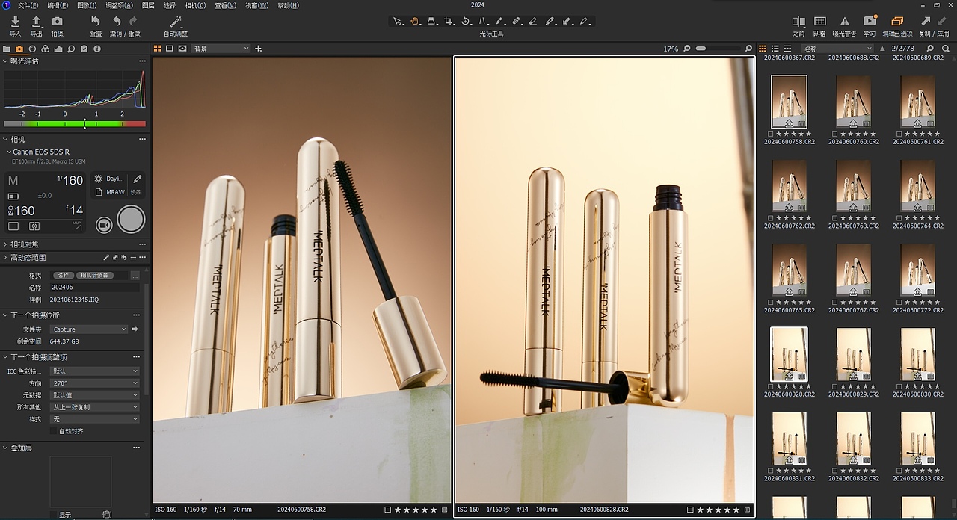The image size is (957, 520).
Task: Open the 方向 270° dropdown
Action: click(x=94, y=383)
